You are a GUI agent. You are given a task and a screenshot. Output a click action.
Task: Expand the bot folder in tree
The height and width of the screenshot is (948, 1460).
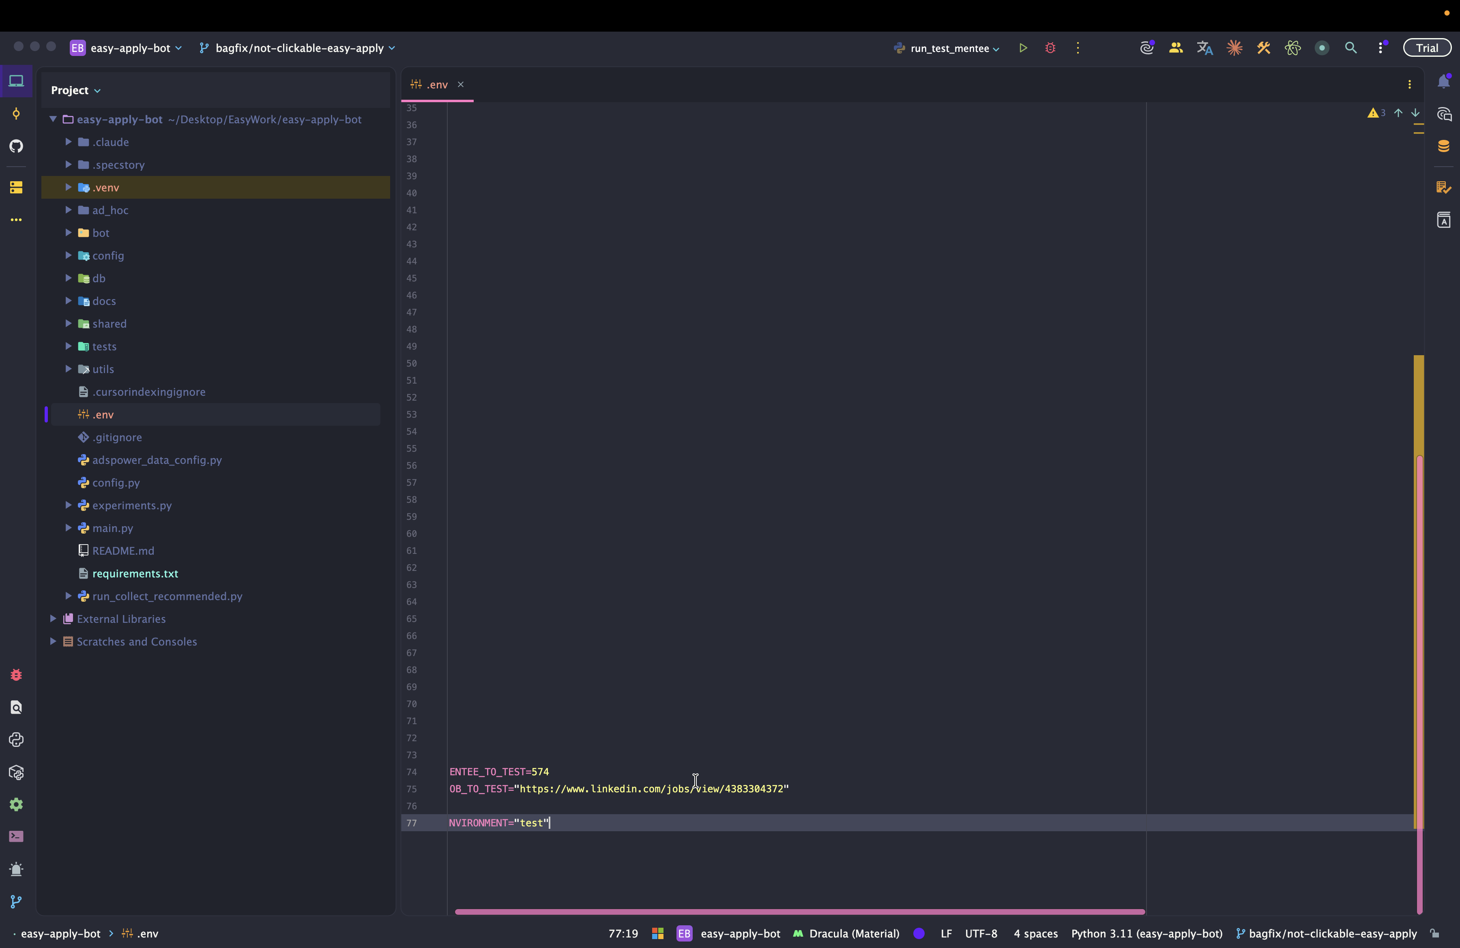click(69, 233)
